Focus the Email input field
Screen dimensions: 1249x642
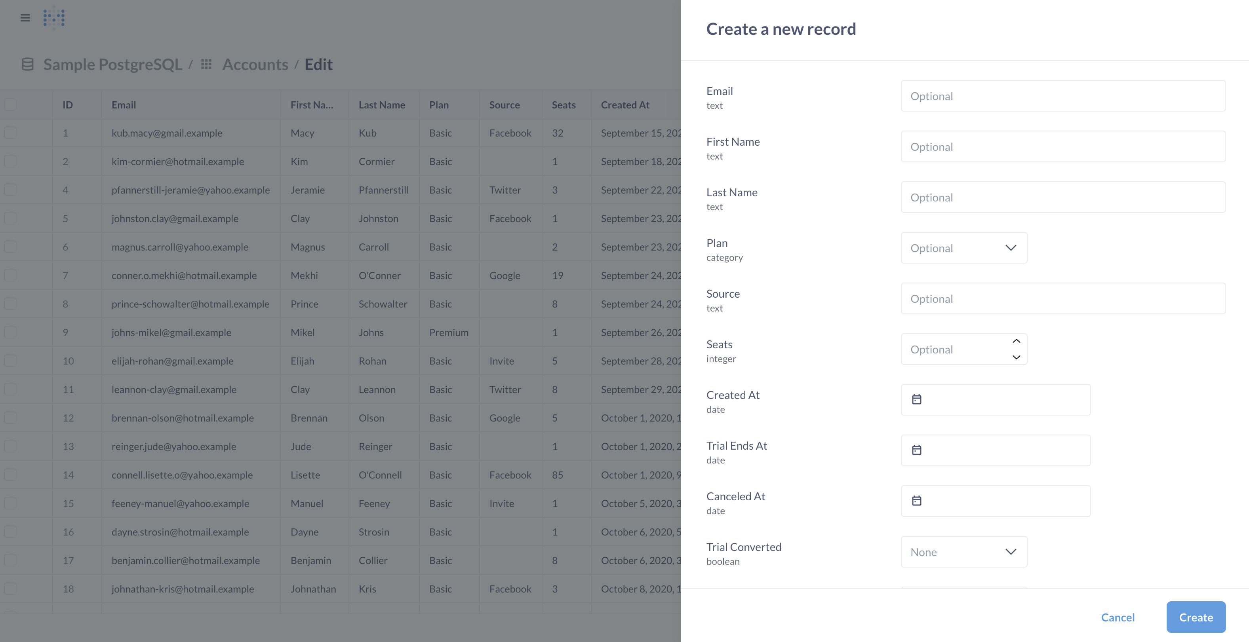(1063, 96)
